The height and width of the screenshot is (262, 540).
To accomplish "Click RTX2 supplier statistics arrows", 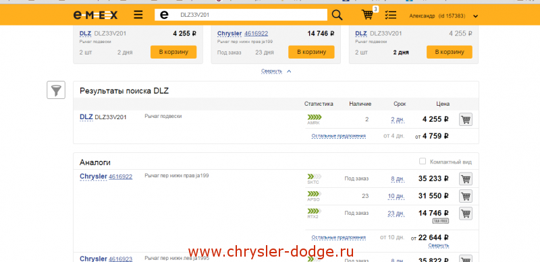I will [315, 211].
